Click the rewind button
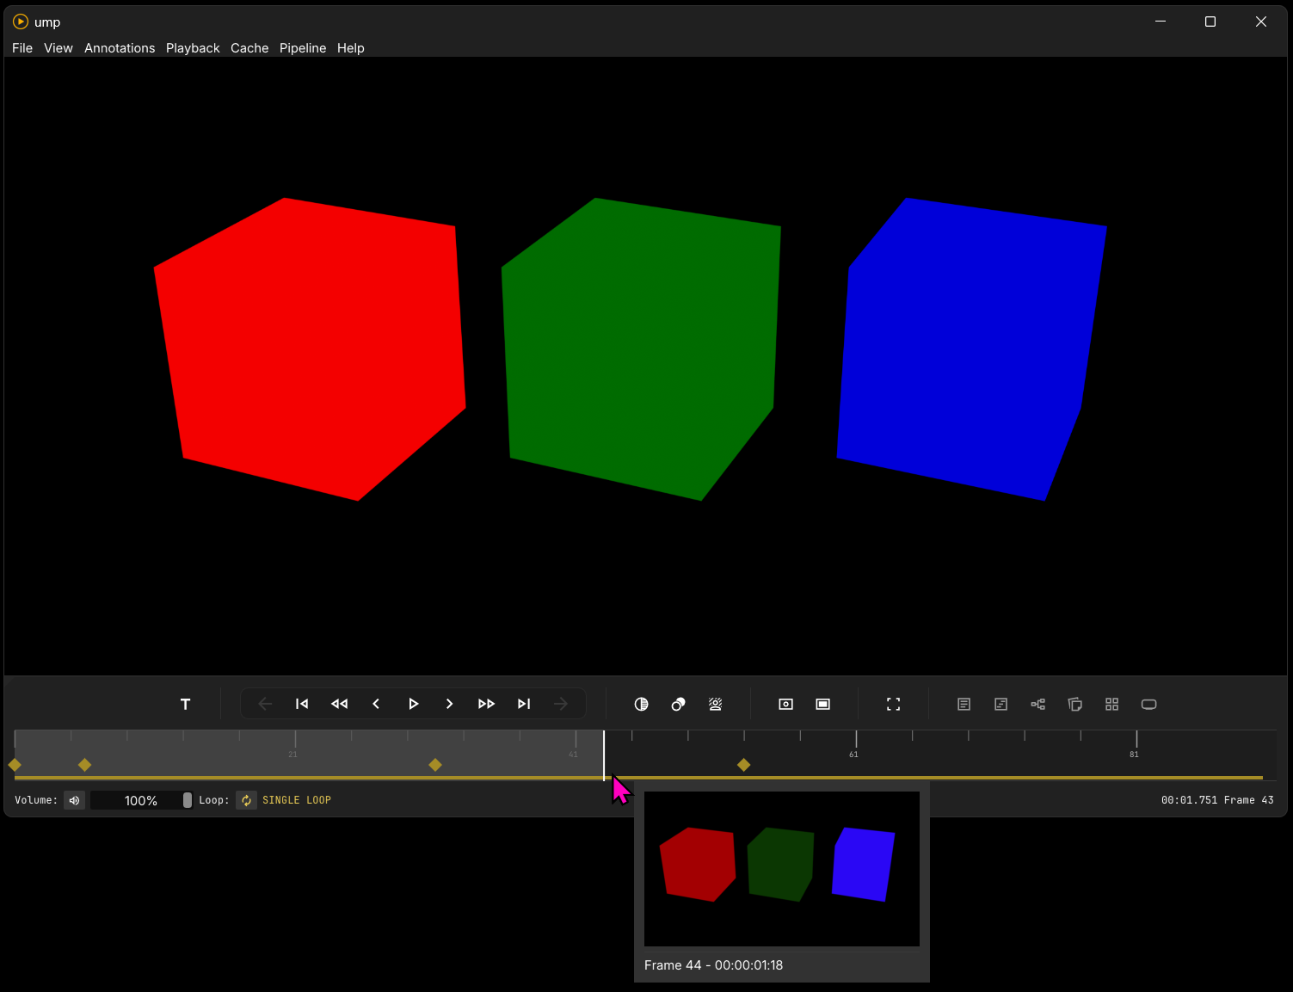 [340, 704]
